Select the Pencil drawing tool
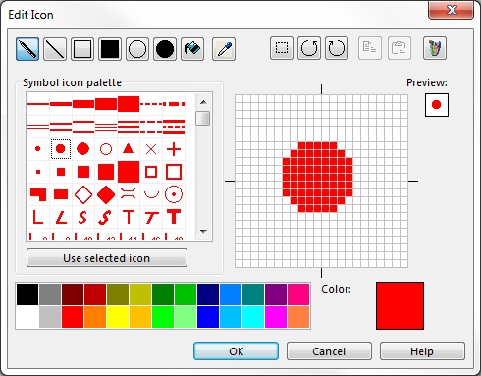The height and width of the screenshot is (376, 481). click(x=27, y=49)
